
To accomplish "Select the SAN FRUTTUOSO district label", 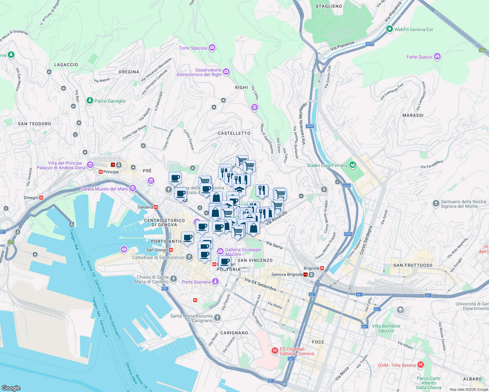I will click(413, 265).
